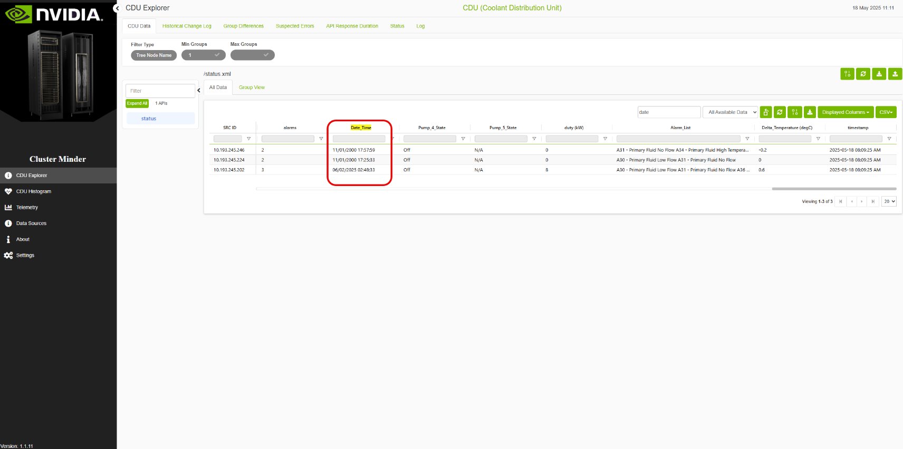Open the duty (kW) column filter icon
Image resolution: width=903 pixels, height=449 pixels.
[x=605, y=139]
